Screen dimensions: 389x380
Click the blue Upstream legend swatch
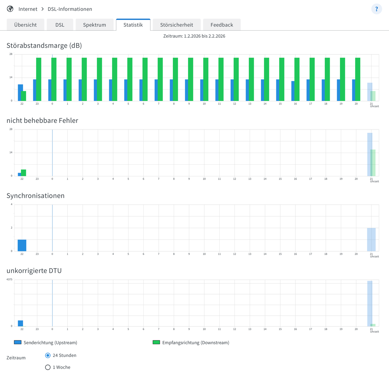pos(18,342)
